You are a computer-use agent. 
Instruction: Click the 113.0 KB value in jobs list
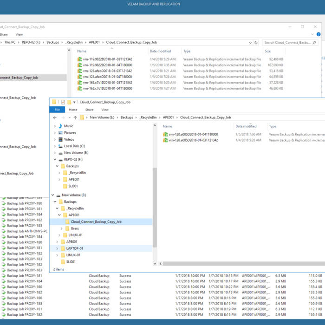click(315, 276)
